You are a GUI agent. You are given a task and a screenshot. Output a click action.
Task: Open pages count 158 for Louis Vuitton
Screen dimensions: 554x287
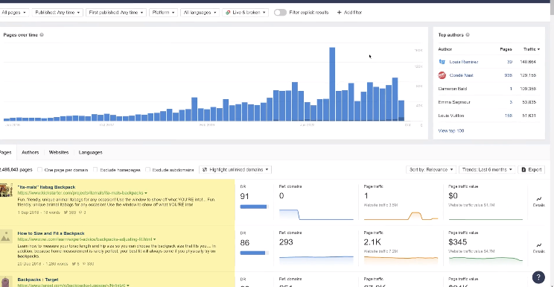(509, 116)
